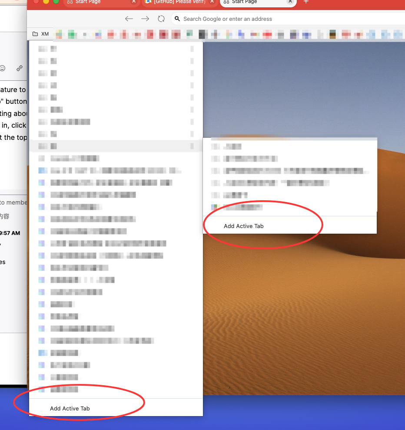Open emoji picker in left chat window

coord(3,68)
